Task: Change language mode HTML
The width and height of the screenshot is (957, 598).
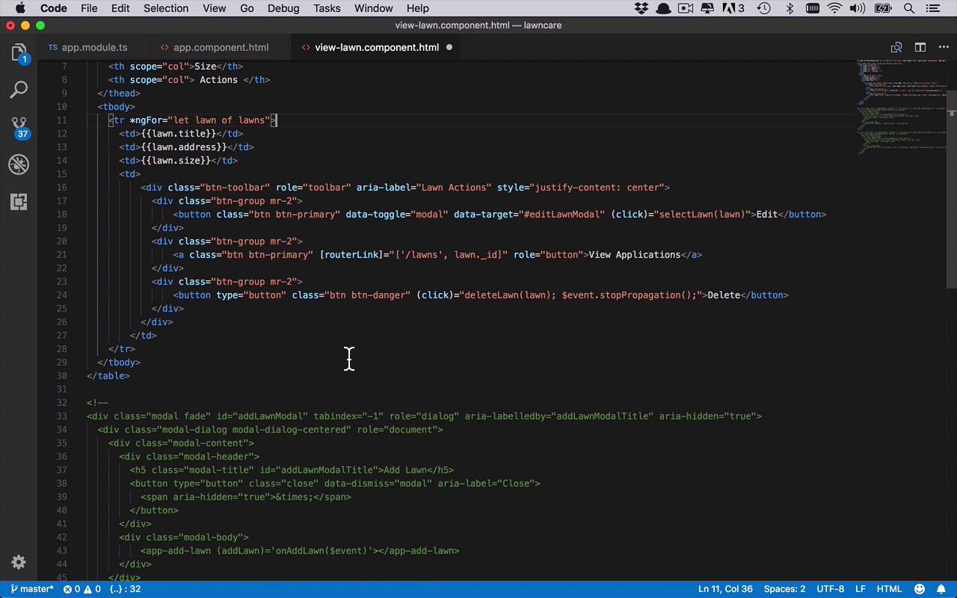Action: pyautogui.click(x=889, y=589)
